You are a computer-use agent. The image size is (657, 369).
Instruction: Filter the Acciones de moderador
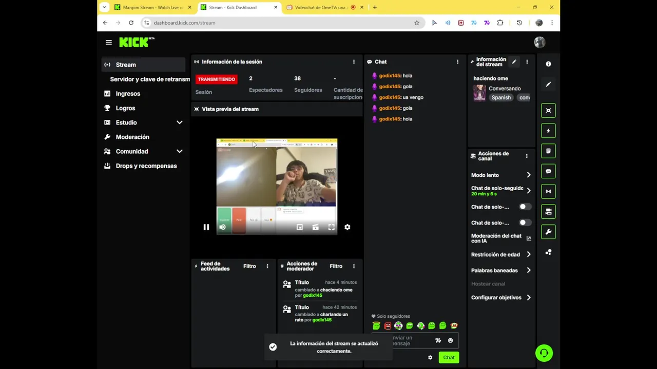click(x=336, y=266)
